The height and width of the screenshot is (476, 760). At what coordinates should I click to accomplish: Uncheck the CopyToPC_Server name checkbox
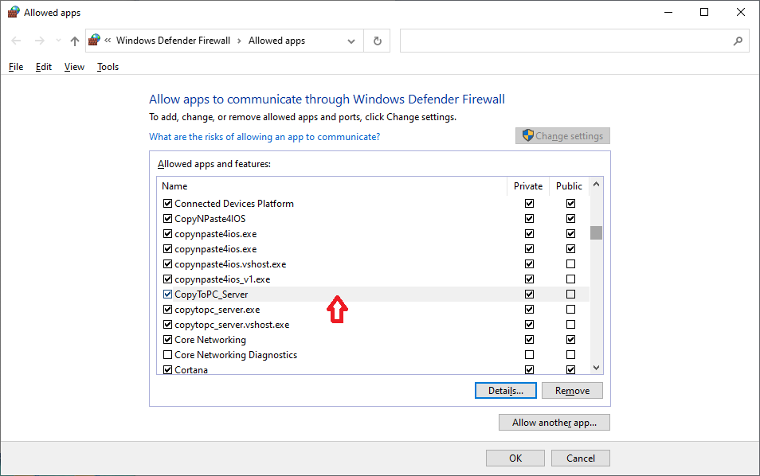pyautogui.click(x=168, y=294)
